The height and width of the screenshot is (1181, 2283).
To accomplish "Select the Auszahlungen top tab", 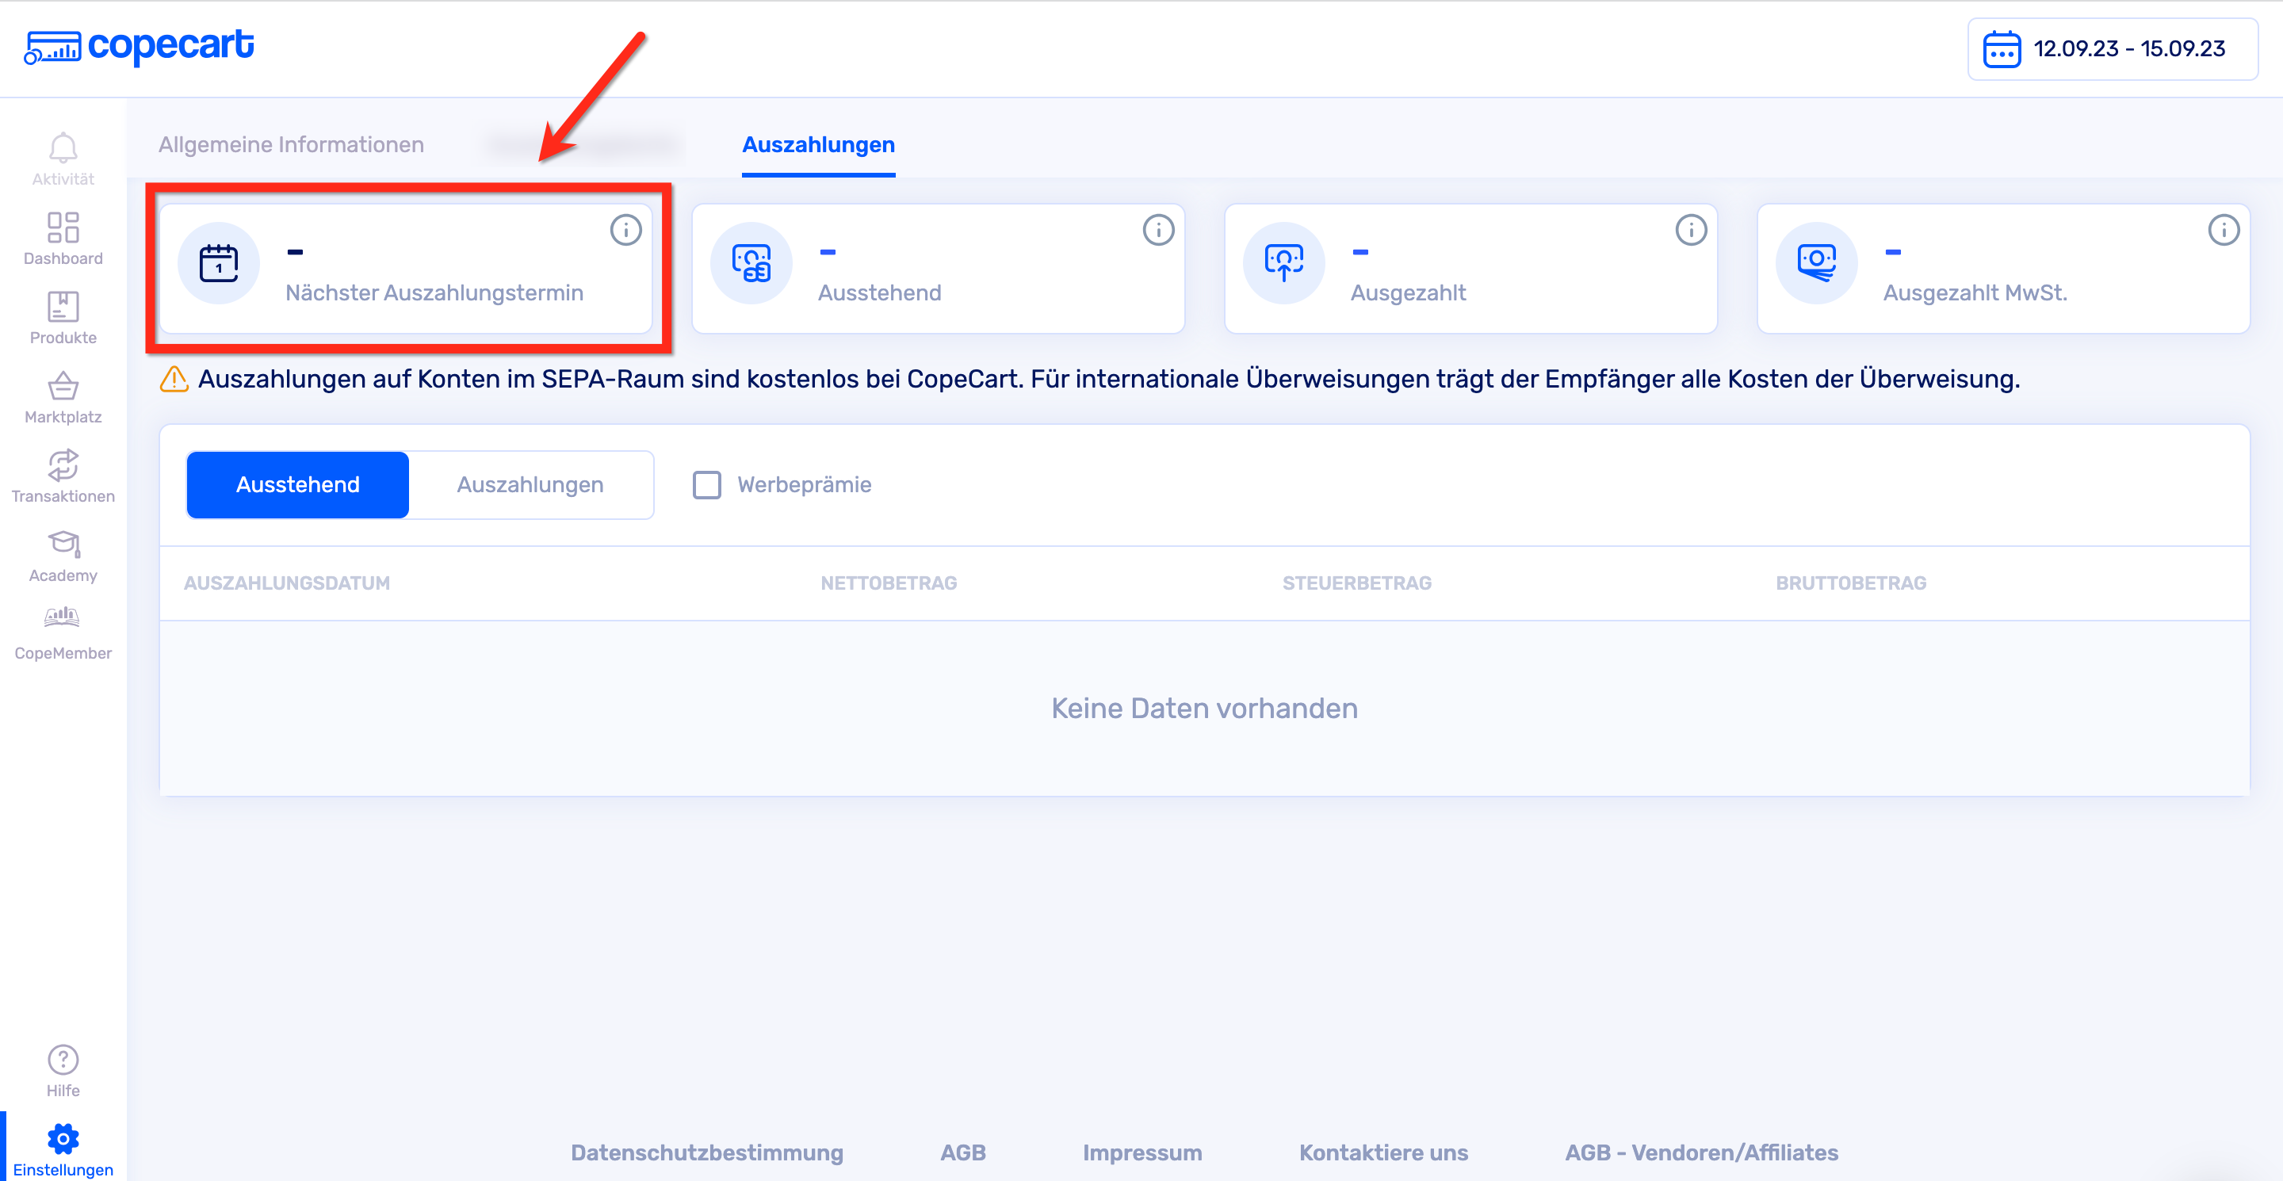I will point(818,144).
